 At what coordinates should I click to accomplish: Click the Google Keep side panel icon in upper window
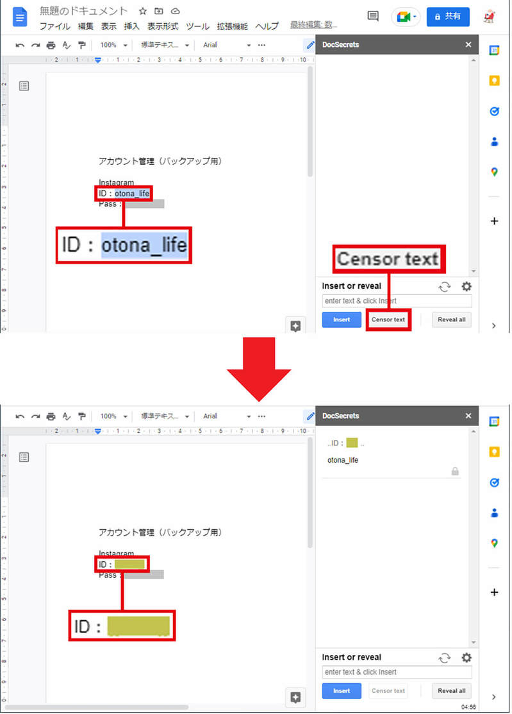494,81
